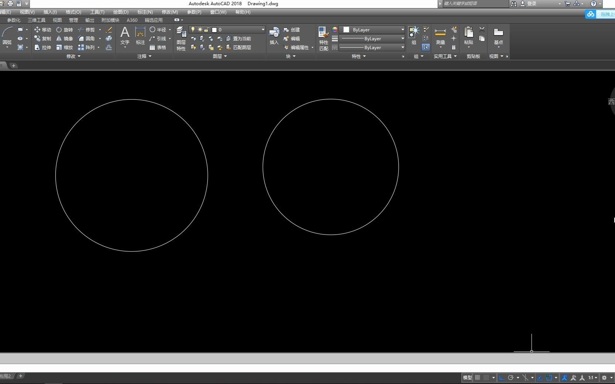Open the layer name dropdown showing 0
The height and width of the screenshot is (384, 615).
tap(227, 30)
